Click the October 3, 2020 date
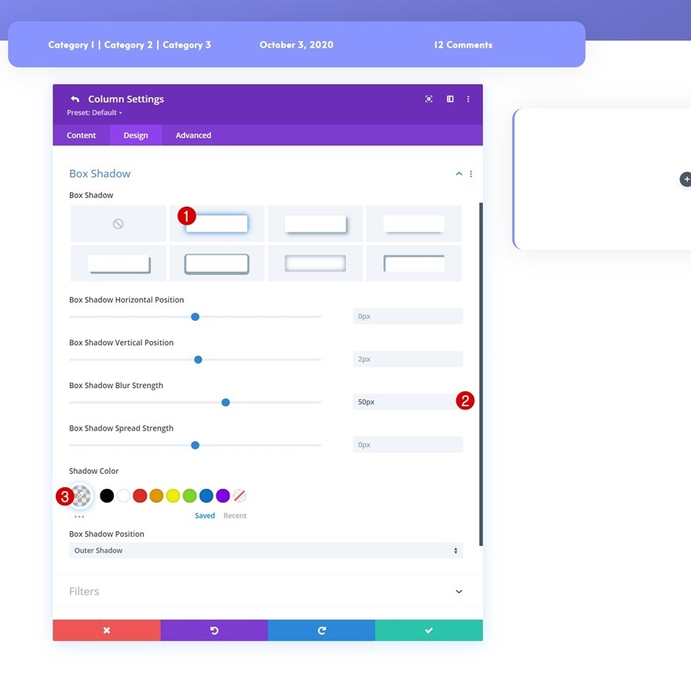Image resolution: width=691 pixels, height=686 pixels. [296, 45]
